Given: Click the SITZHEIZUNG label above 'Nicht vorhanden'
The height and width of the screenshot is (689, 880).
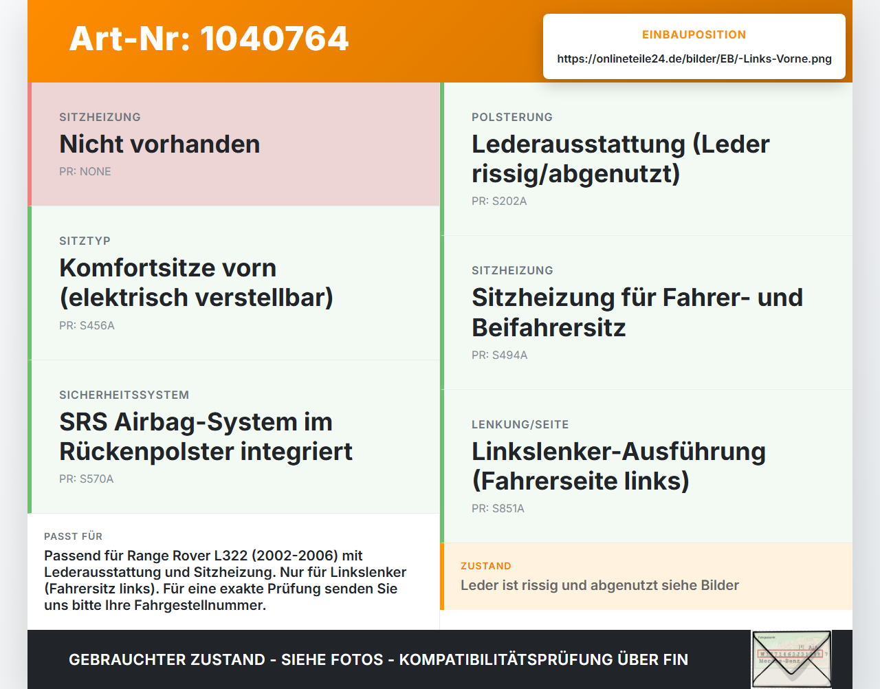Looking at the screenshot, I should point(100,117).
